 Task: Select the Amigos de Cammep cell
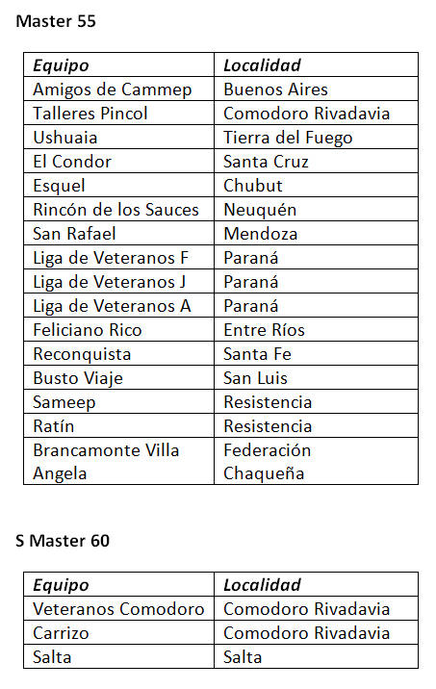click(118, 89)
